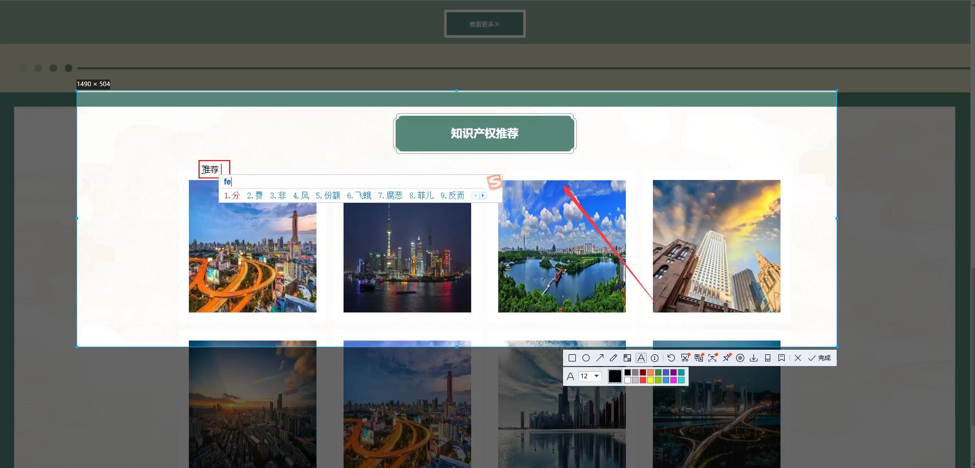
Task: Choose IME candidate 7.腐恶
Action: click(390, 195)
